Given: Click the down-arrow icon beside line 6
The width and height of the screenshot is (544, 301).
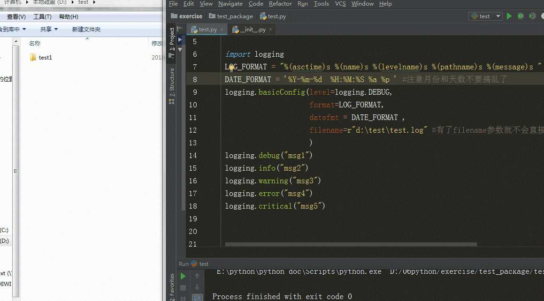Looking at the screenshot, I should click(180, 50).
